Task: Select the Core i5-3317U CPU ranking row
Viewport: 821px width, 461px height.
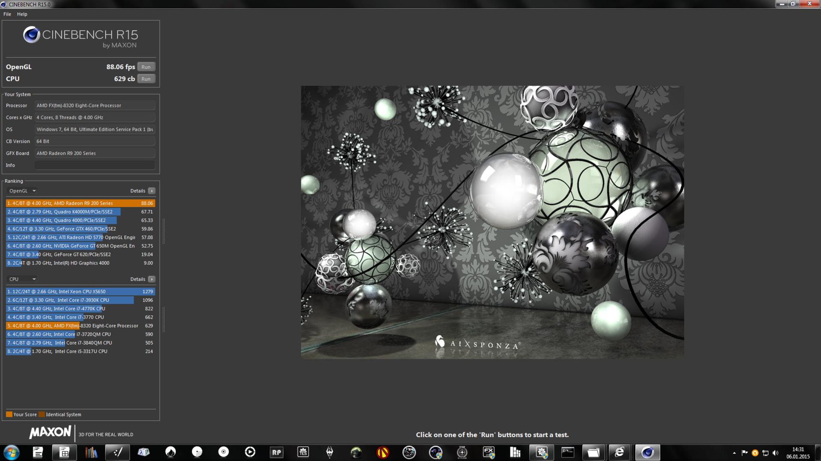Action: click(x=80, y=351)
